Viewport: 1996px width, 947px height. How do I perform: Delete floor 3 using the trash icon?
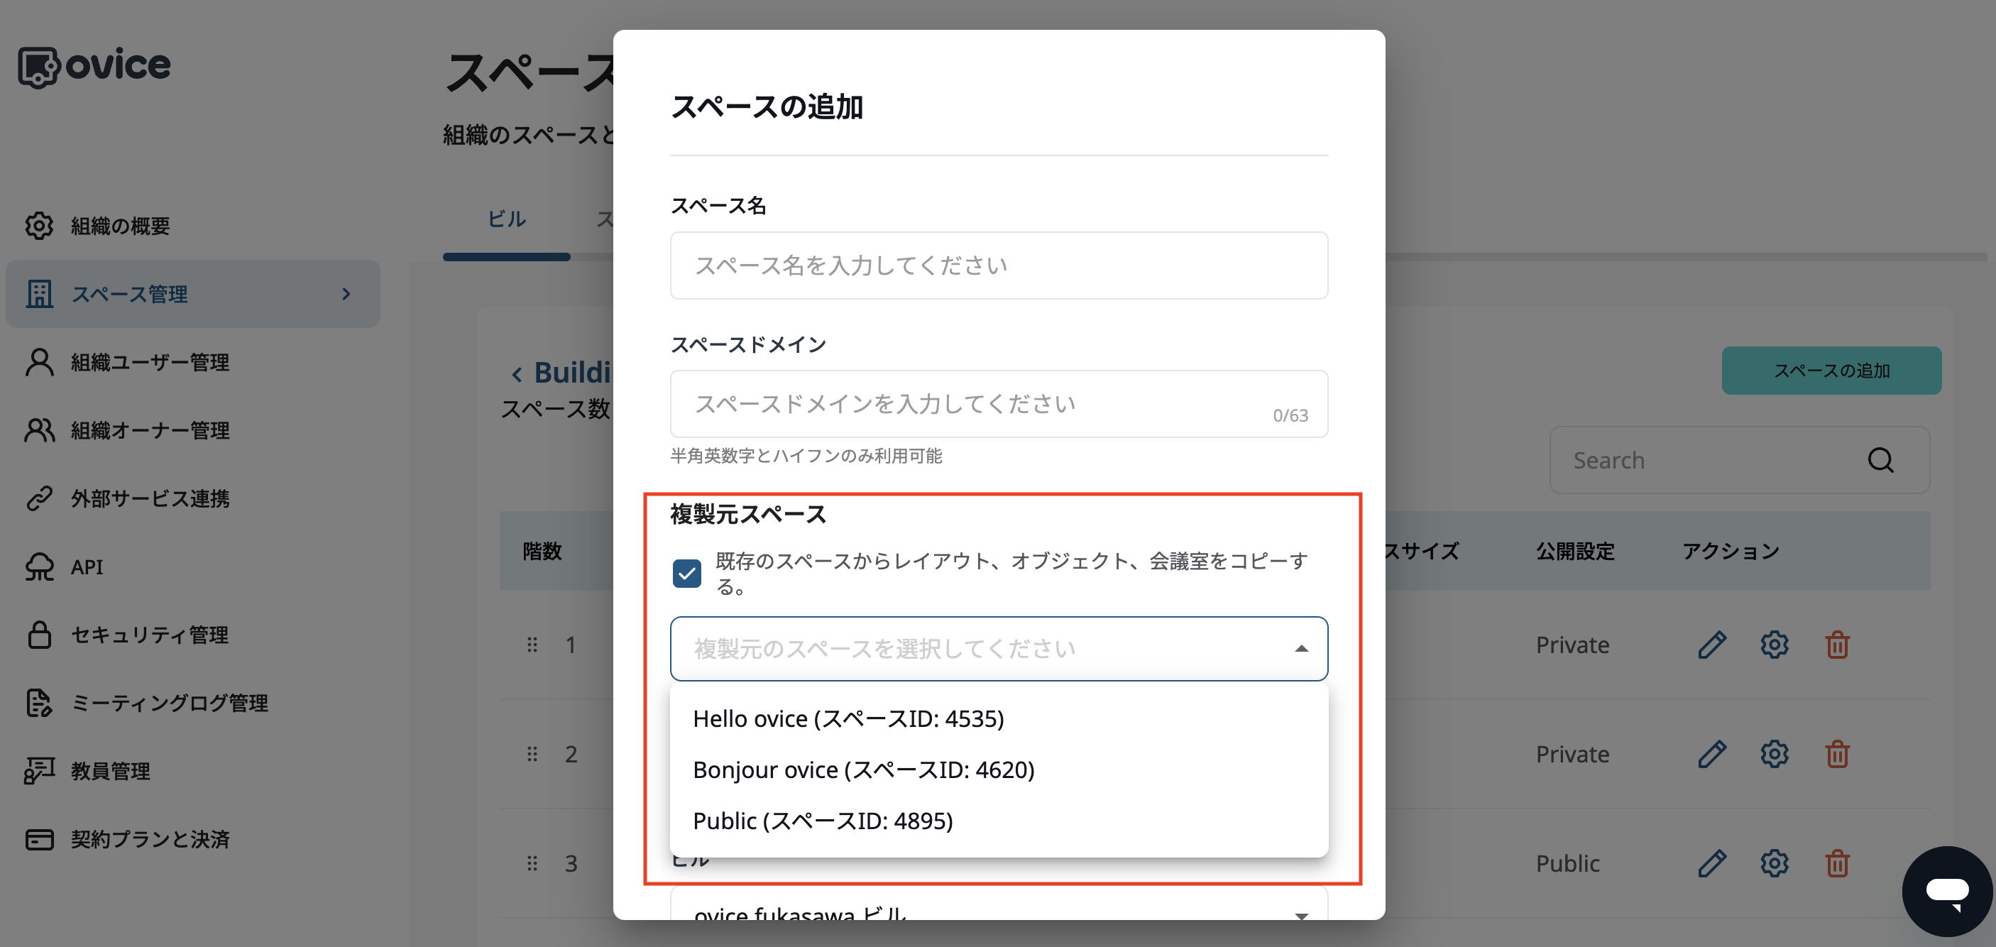[1837, 863]
